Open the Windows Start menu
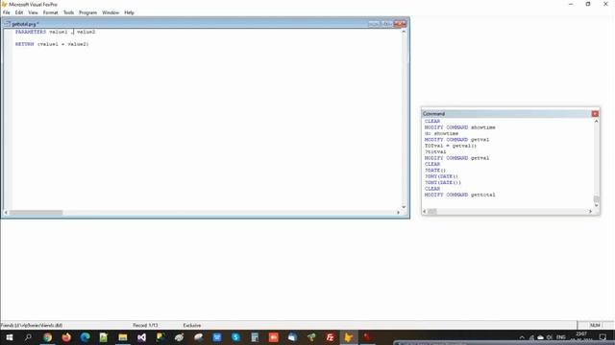This screenshot has width=615, height=345. coord(10,337)
